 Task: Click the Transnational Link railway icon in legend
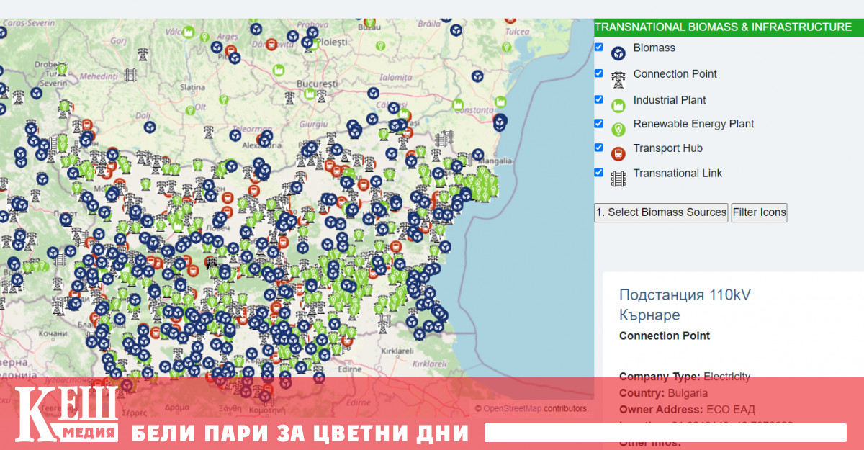tap(617, 177)
